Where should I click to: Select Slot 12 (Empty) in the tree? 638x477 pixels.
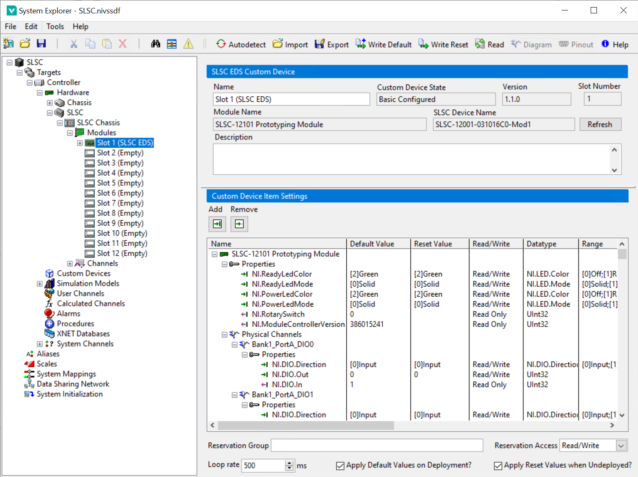tap(122, 253)
